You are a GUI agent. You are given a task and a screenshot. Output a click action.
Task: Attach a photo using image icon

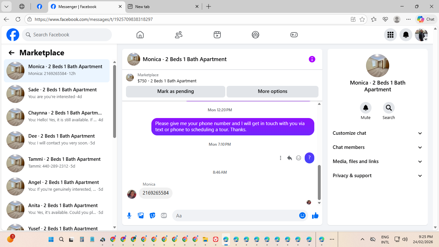click(141, 215)
